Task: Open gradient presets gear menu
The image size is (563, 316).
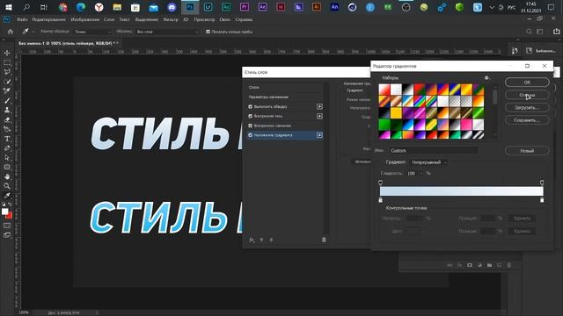Action: tap(486, 78)
